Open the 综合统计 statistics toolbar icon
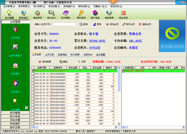The width and height of the screenshot is (187, 134). coord(52,14)
